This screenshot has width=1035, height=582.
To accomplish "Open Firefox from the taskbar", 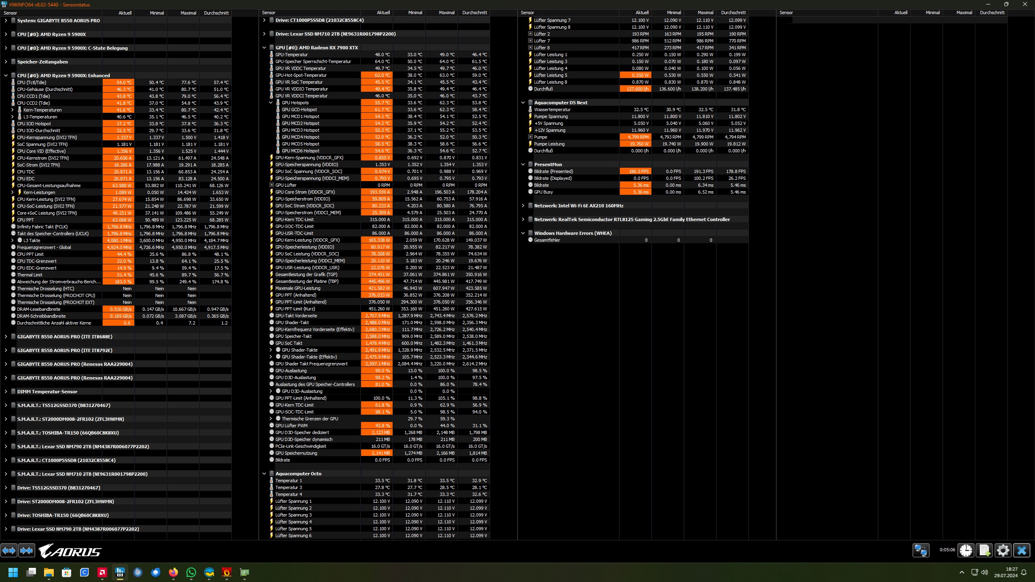I will point(173,572).
